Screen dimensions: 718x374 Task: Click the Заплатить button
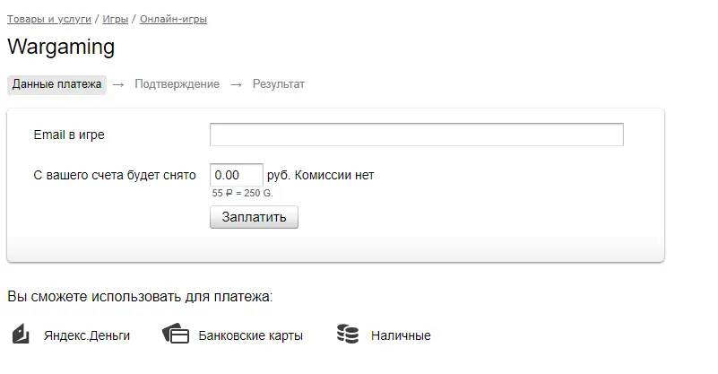click(254, 217)
